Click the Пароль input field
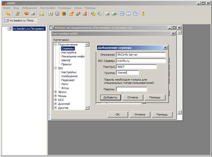This screenshot has width=212, height=157. 132,89
